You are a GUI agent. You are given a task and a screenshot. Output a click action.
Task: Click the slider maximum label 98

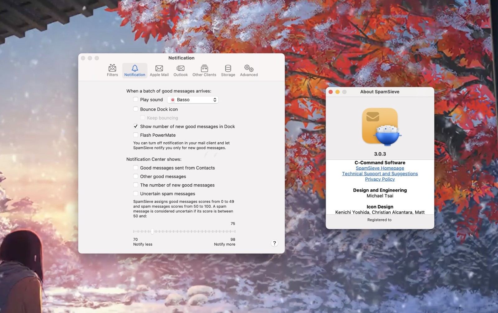point(233,239)
